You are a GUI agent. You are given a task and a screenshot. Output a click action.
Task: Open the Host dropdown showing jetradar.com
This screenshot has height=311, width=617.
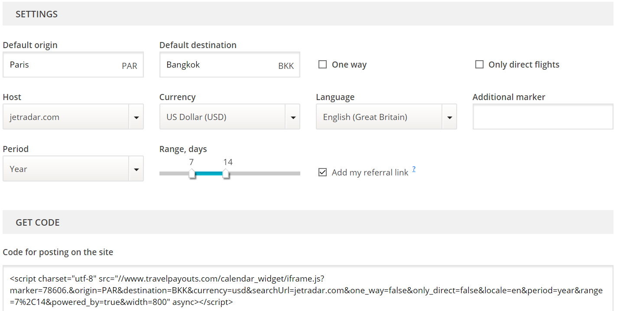coord(73,117)
